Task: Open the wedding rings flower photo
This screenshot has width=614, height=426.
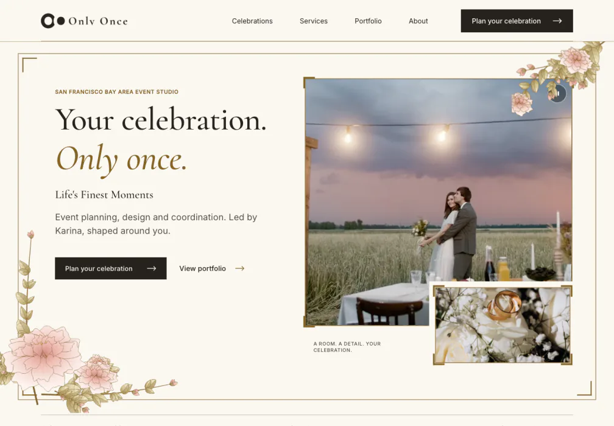Action: click(x=503, y=325)
